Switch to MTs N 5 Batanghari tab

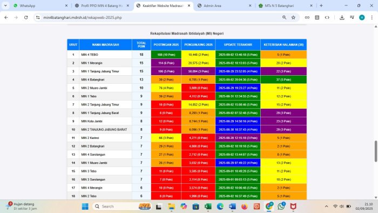286,5
